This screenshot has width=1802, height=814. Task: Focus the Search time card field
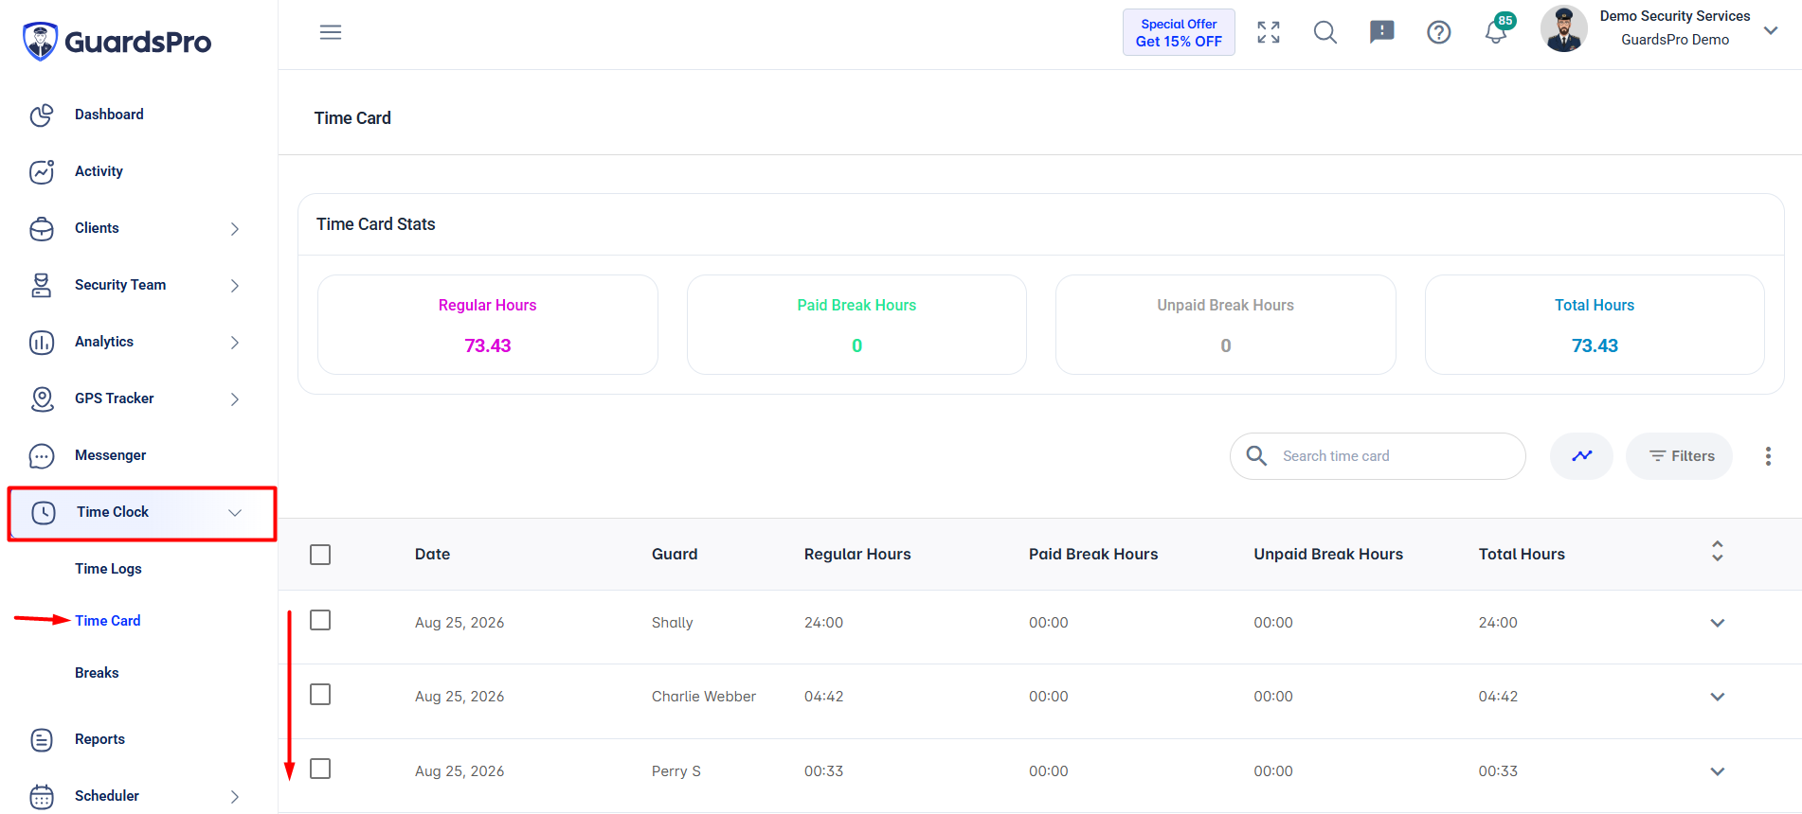(1378, 456)
